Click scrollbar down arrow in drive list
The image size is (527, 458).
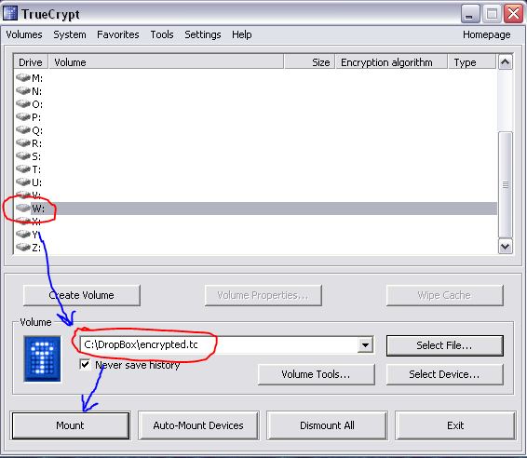click(506, 247)
